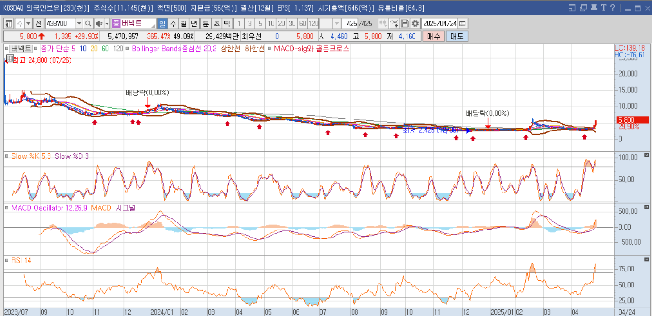This screenshot has height=316, width=652.
Task: Switch to 주 weekly period
Action: tap(173, 24)
